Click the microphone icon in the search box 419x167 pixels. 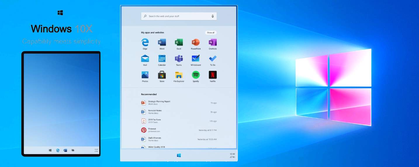(x=213, y=16)
